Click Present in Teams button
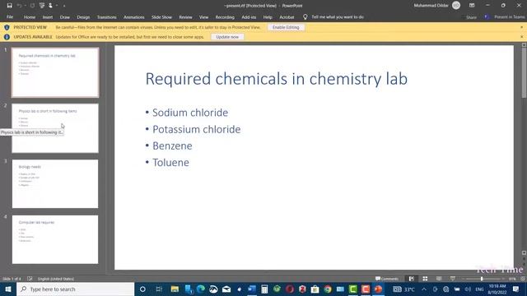The width and height of the screenshot is (527, 296). (505, 16)
